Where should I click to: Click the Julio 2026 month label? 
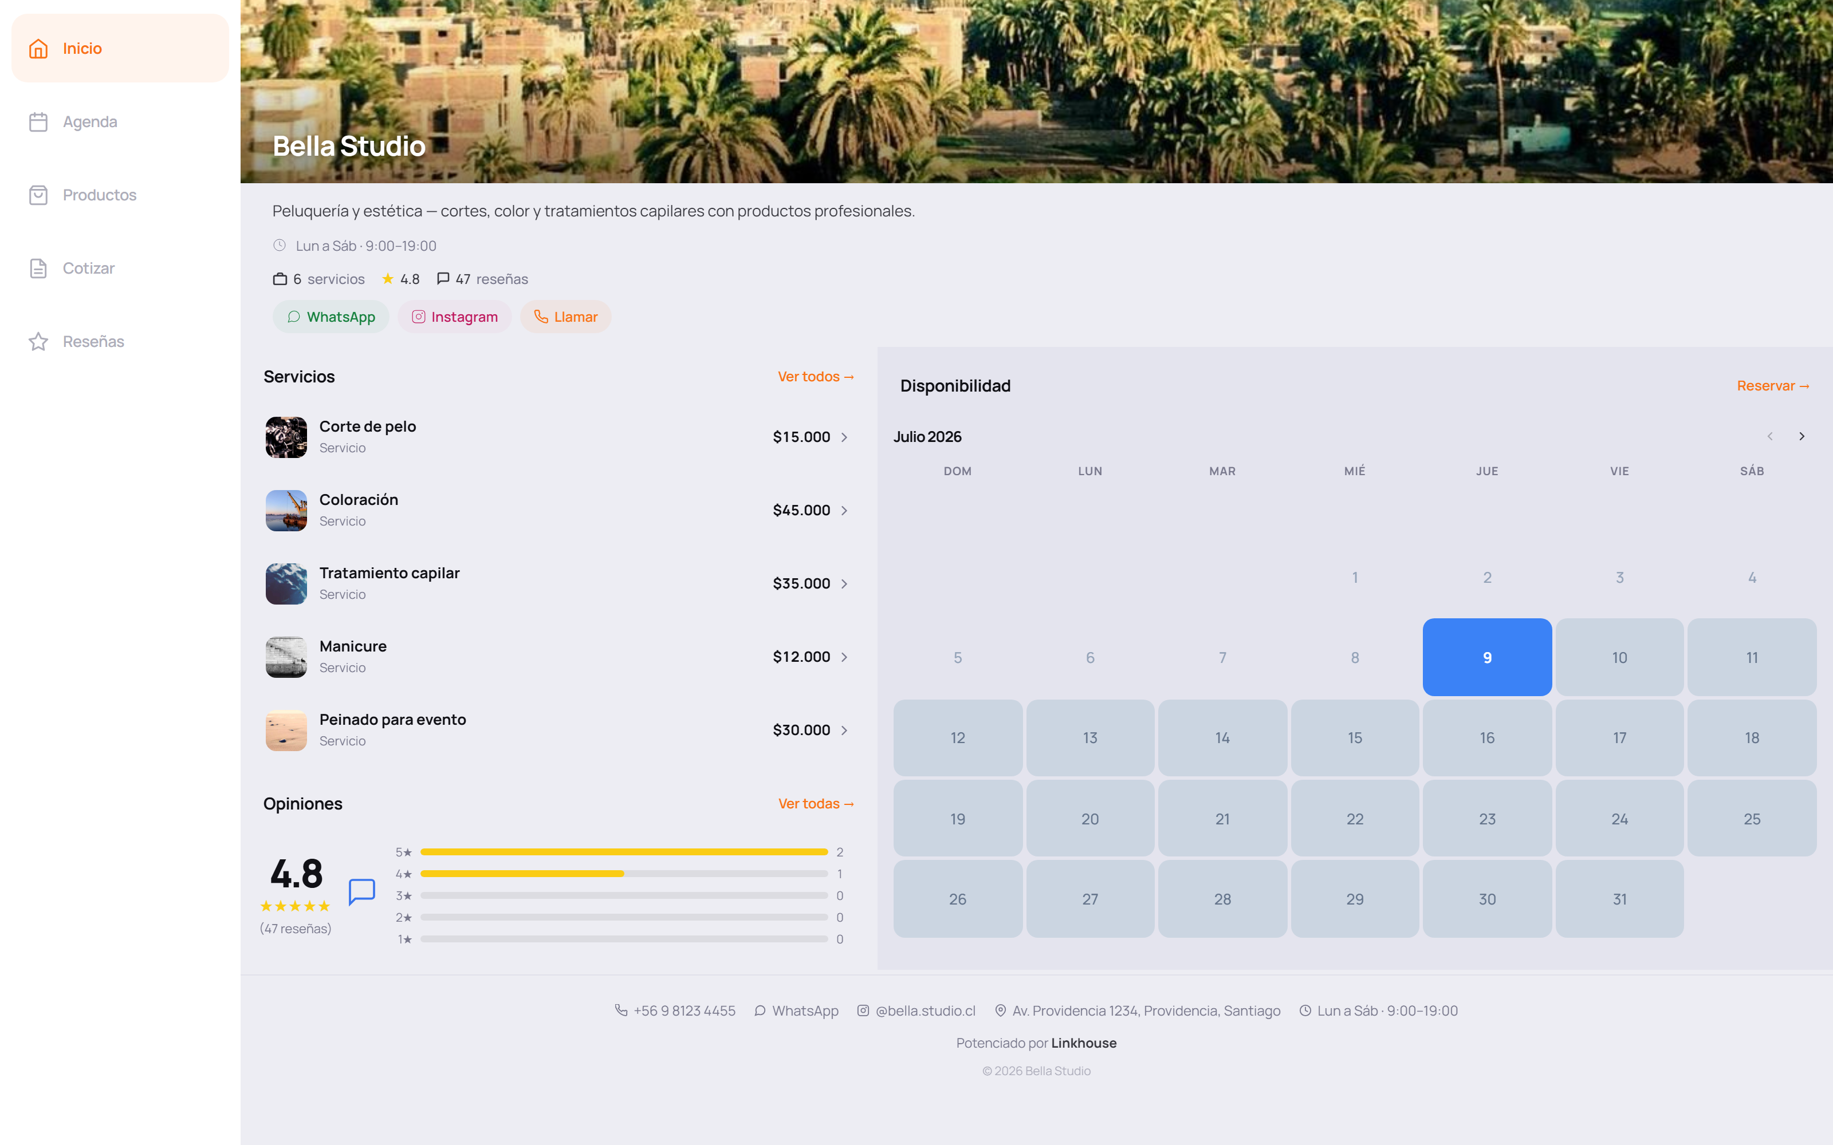927,437
